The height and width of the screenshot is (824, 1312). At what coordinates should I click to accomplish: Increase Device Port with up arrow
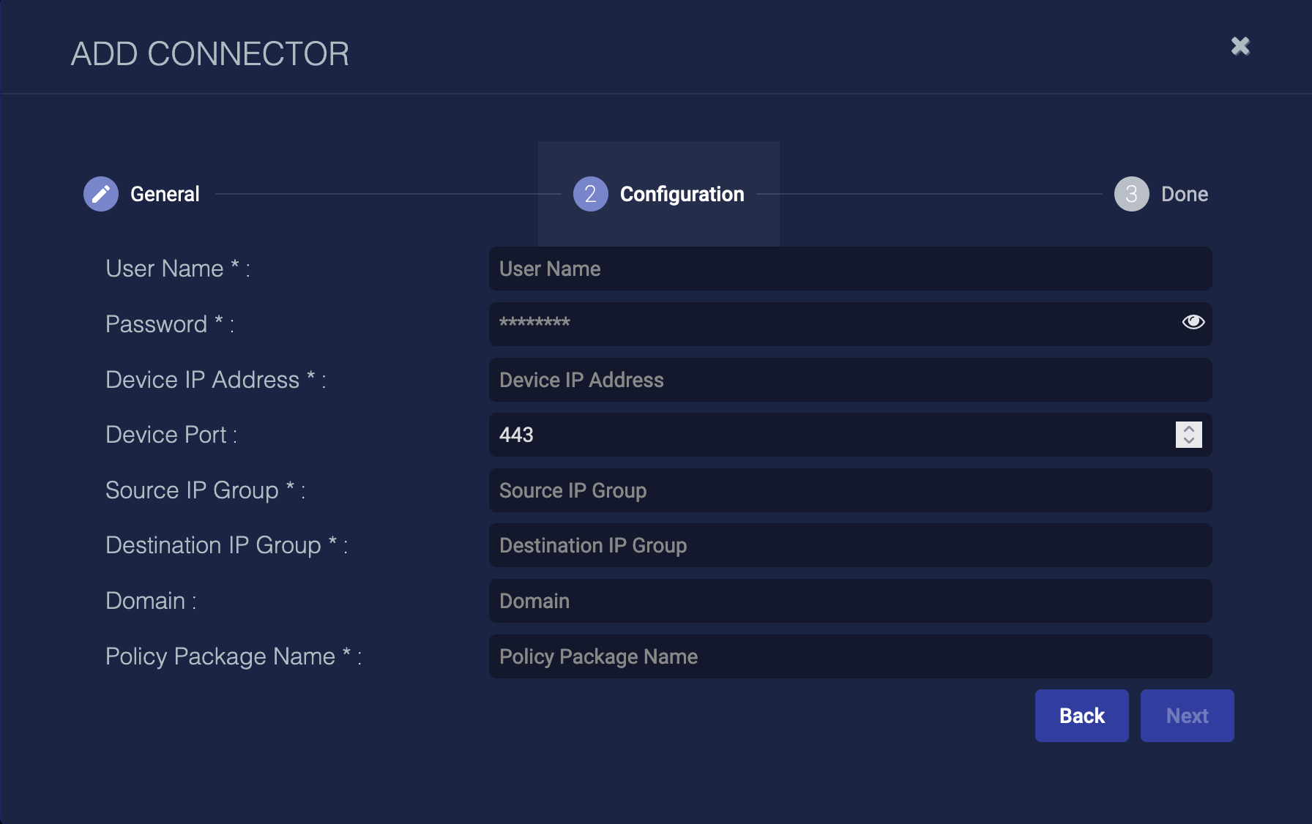(x=1189, y=429)
